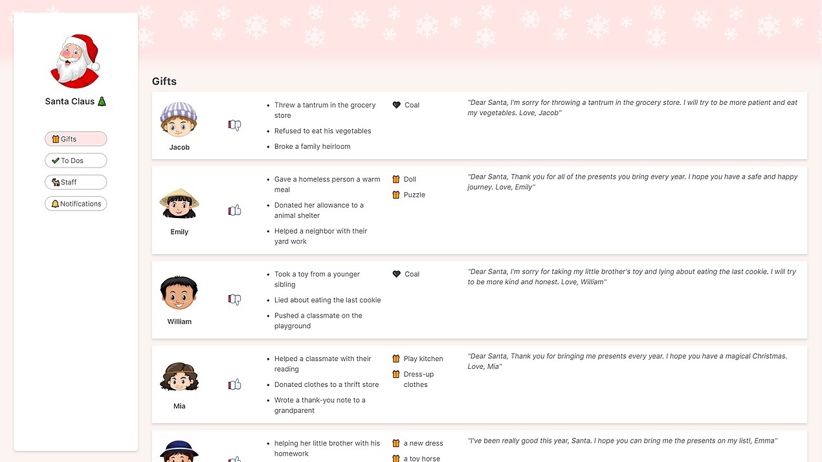
Task: Click the gift icon beside 'a new dress'
Action: pyautogui.click(x=395, y=443)
